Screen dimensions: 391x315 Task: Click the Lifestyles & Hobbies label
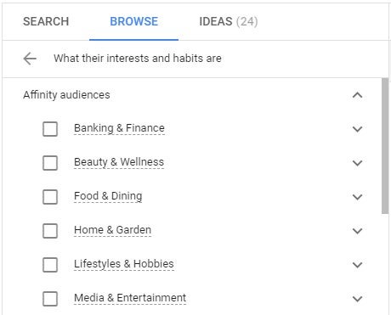[x=124, y=264]
